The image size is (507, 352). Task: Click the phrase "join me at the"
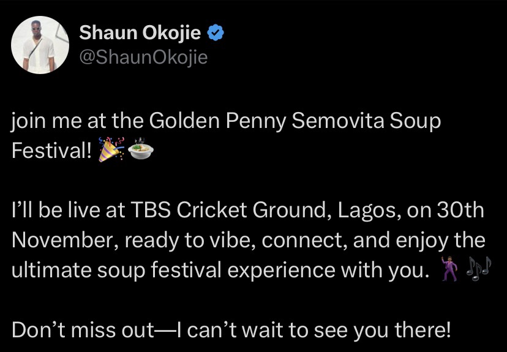pos(78,122)
